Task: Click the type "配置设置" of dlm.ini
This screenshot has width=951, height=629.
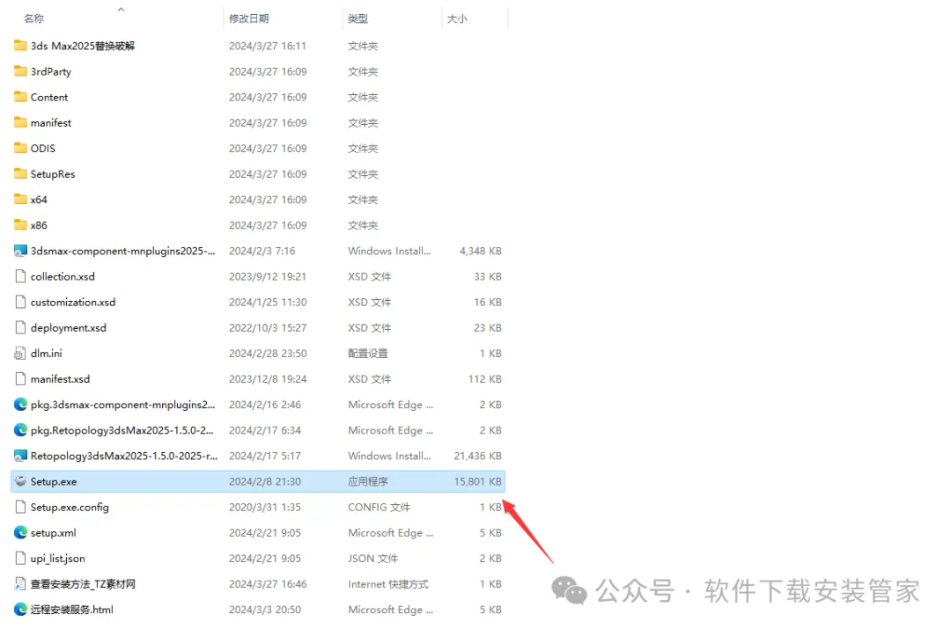Action: click(x=367, y=354)
